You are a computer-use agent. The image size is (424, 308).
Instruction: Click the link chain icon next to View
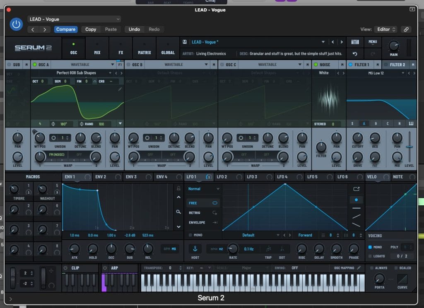tap(407, 29)
